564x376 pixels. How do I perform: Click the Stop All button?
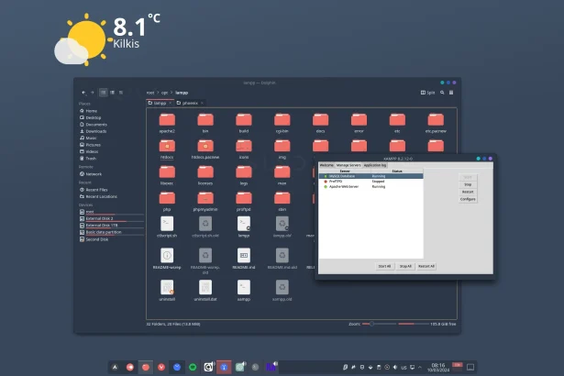click(x=404, y=266)
